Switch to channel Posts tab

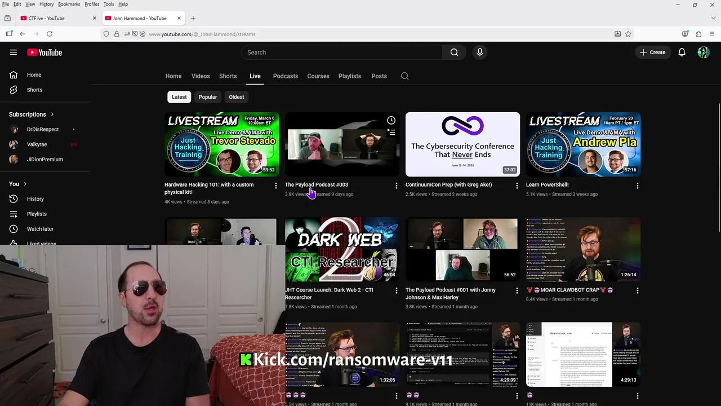pos(379,76)
